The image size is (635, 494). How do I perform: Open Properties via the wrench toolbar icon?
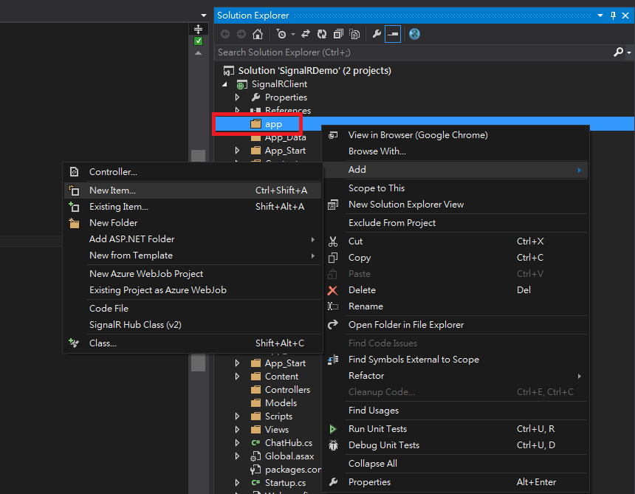tap(377, 34)
